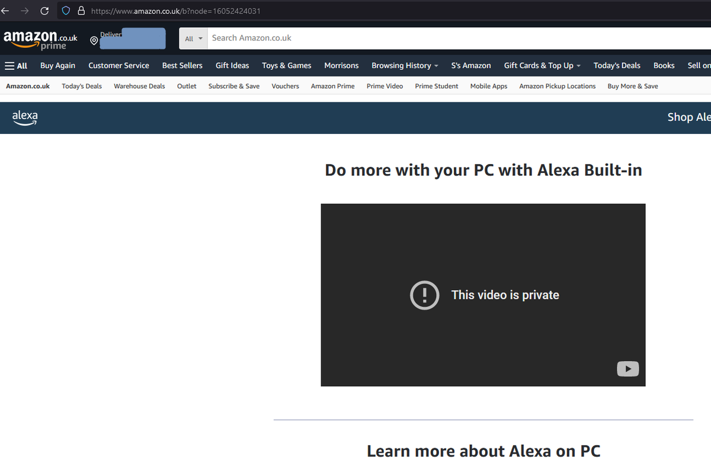Image resolution: width=711 pixels, height=466 pixels.
Task: Reload the page with the refresh icon
Action: (44, 11)
